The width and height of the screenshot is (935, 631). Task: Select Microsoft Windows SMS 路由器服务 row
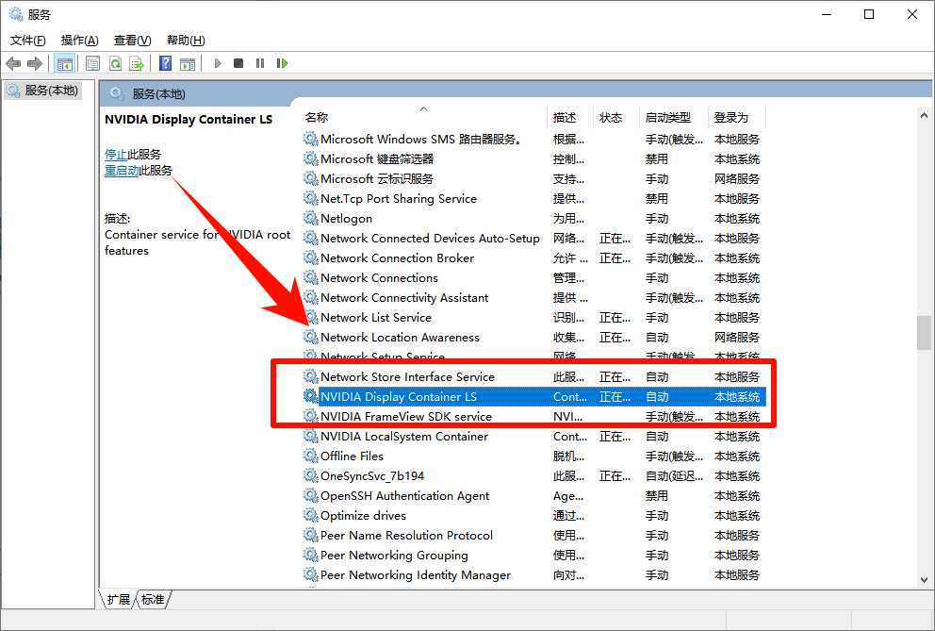pyautogui.click(x=533, y=139)
